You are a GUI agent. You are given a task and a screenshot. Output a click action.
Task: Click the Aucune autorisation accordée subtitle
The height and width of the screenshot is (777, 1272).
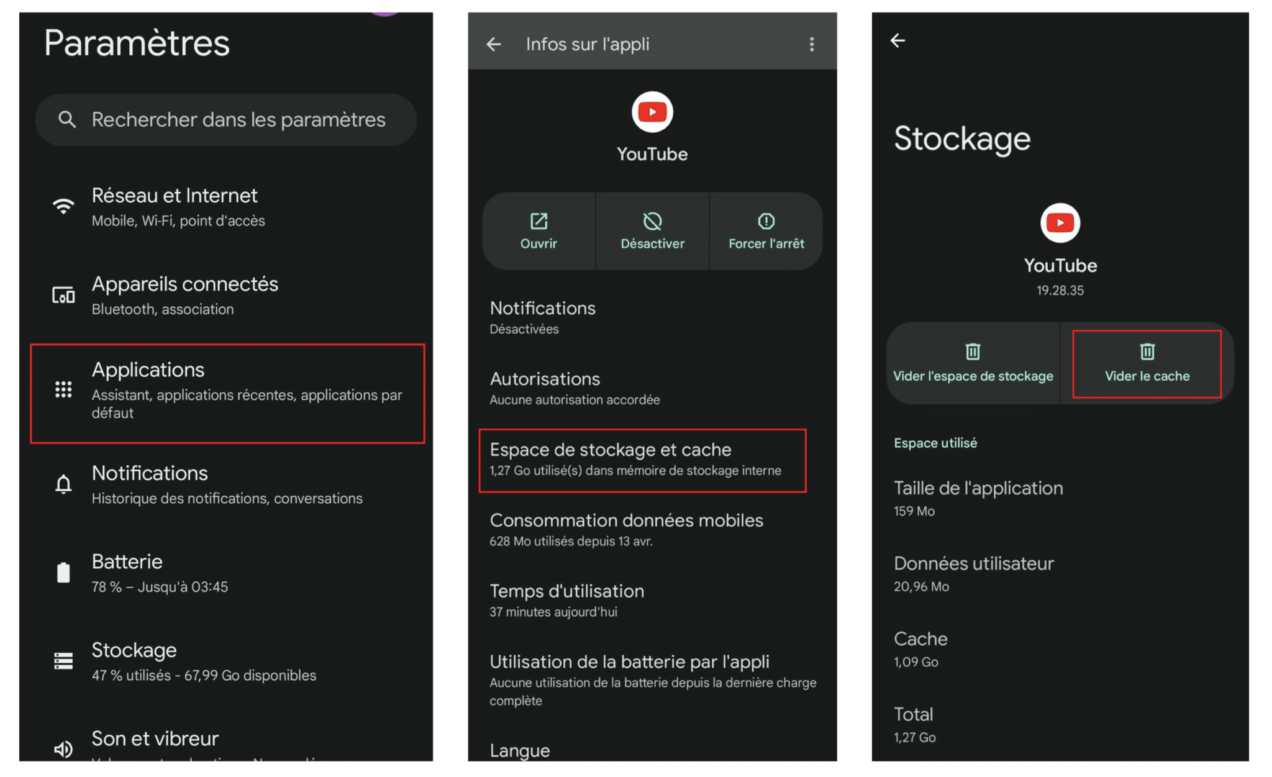575,400
